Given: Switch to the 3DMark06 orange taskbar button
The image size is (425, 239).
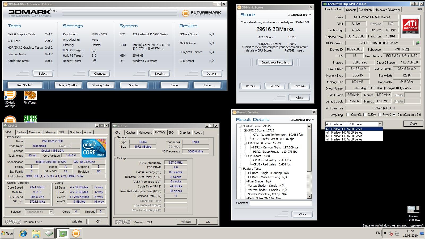Looking at the screenshot, I should pos(76,233).
